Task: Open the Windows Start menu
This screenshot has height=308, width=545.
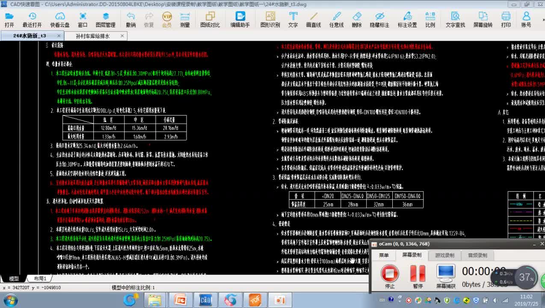Action: 10,300
